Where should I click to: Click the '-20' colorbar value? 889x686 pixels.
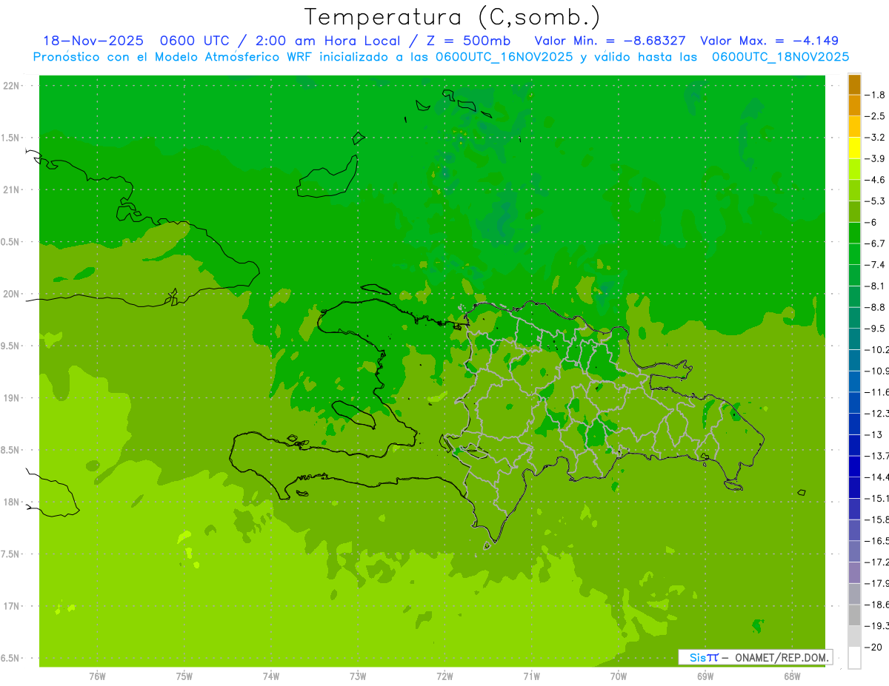pos(874,647)
